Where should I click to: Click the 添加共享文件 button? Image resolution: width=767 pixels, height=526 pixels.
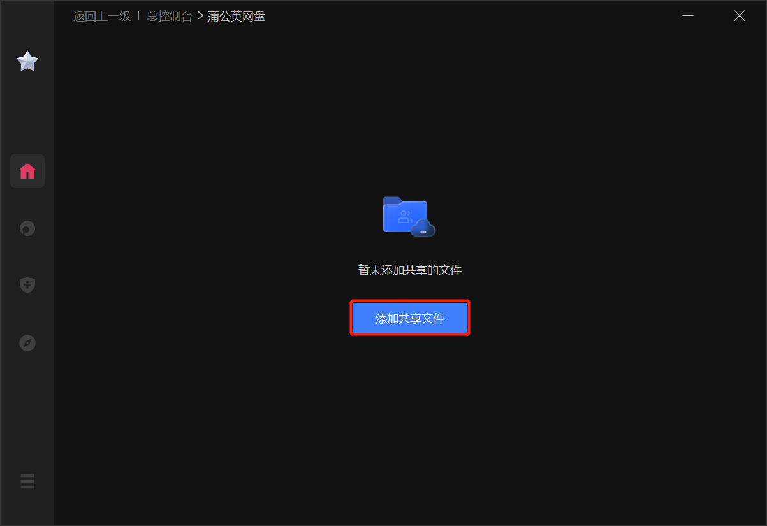(410, 318)
